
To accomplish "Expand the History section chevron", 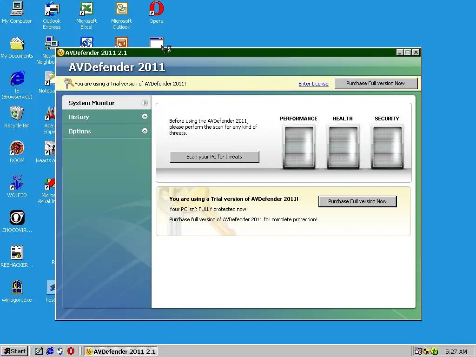I will (145, 117).
